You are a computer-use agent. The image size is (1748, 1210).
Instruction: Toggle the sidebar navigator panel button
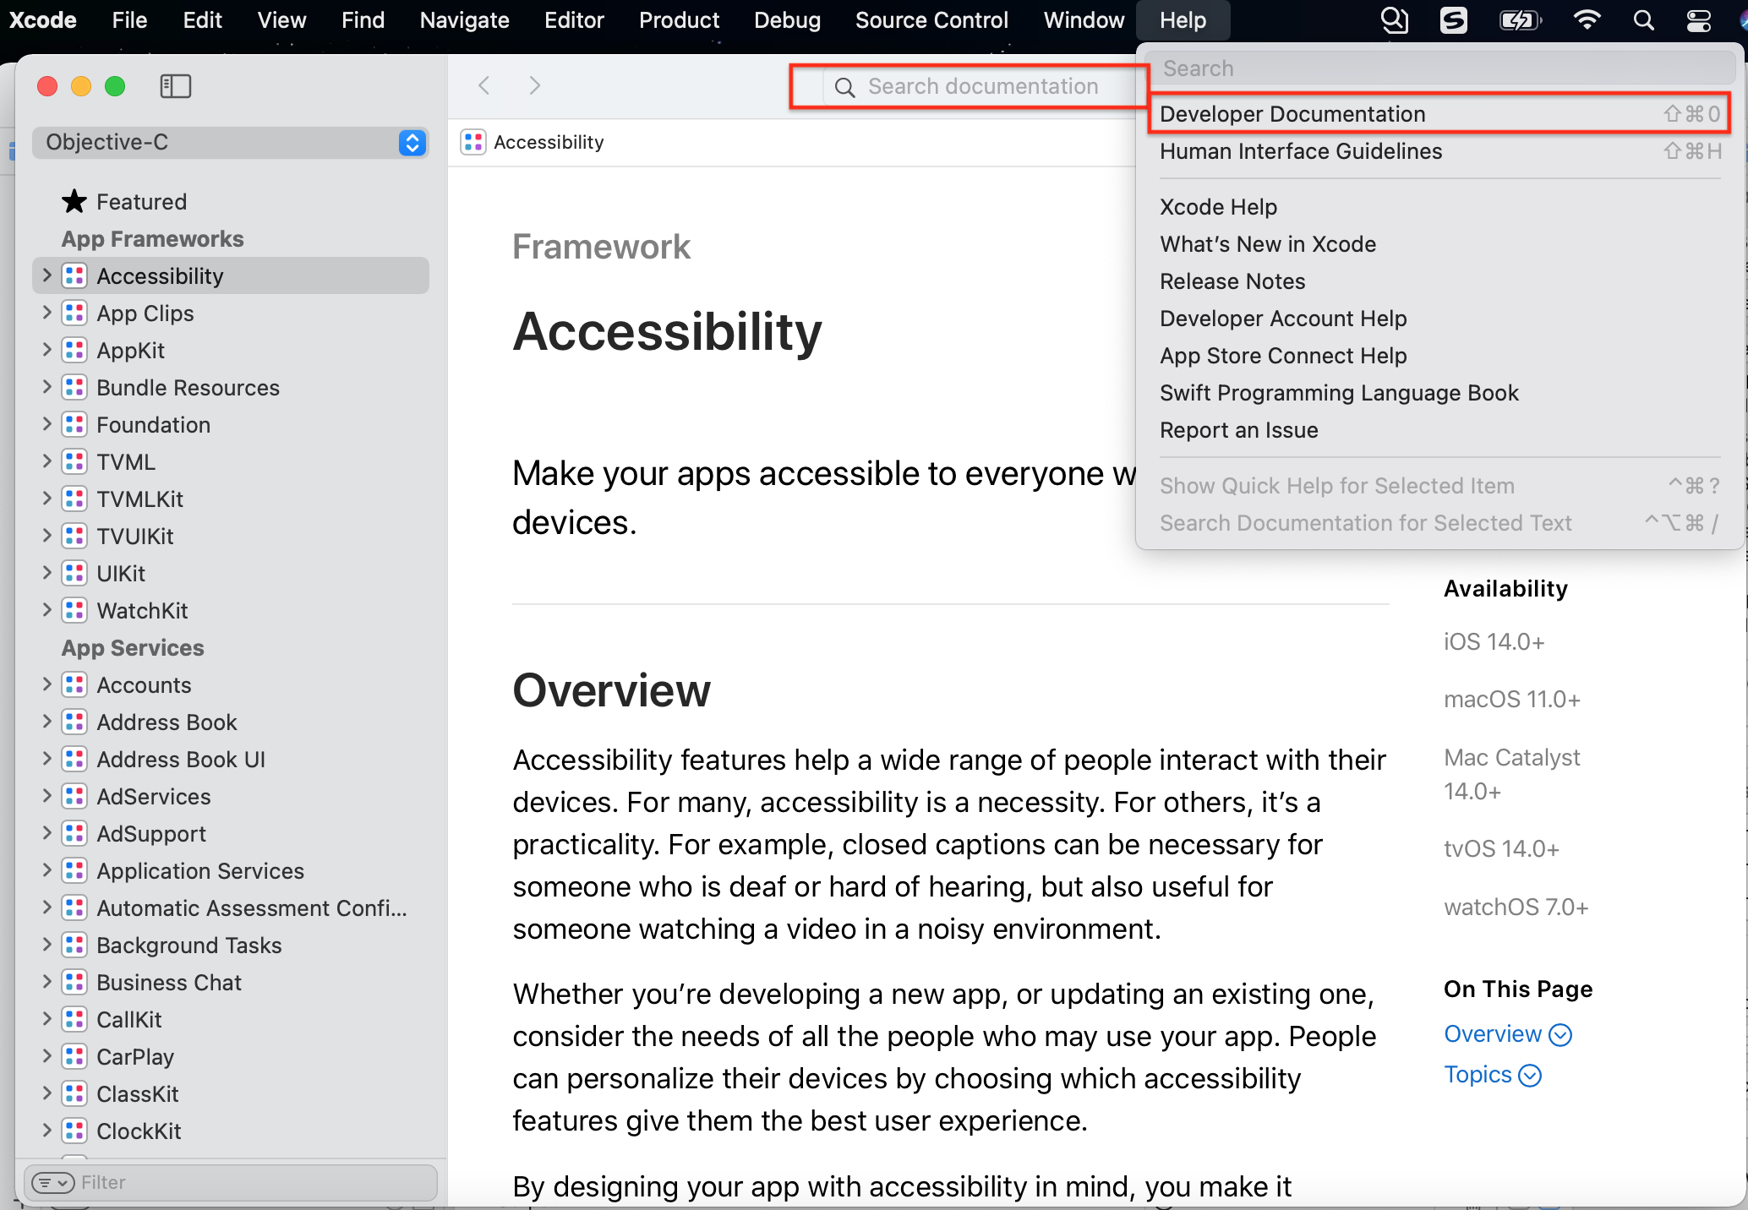pos(175,86)
